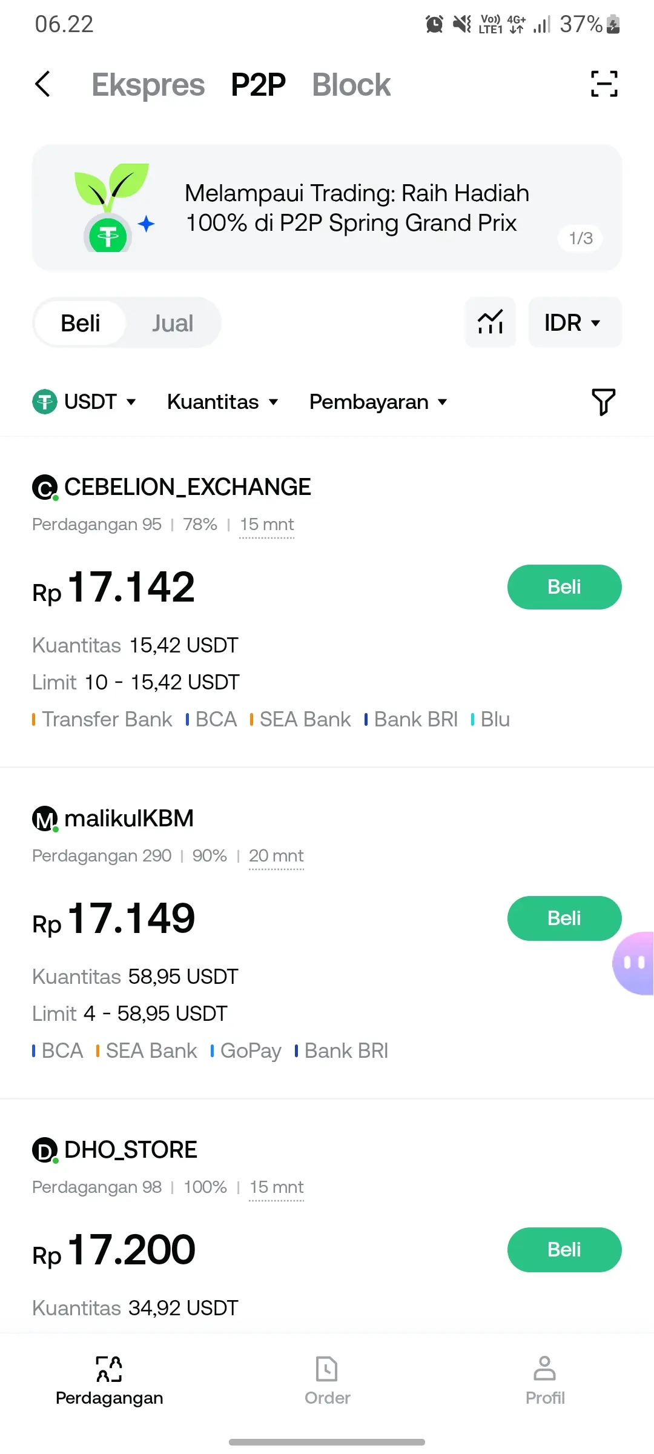Tap the floating purple assistant bubble
The image size is (654, 1454).
(633, 963)
